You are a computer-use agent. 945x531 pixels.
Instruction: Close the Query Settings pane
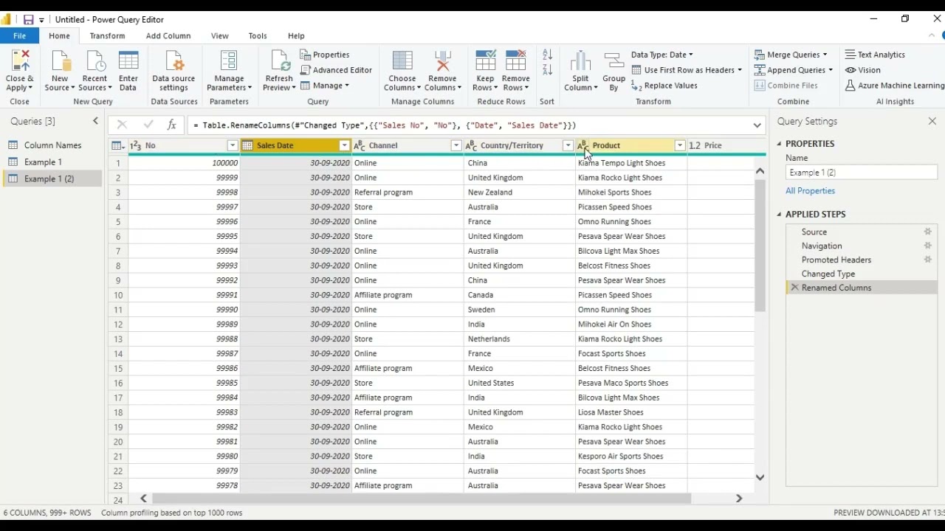tap(932, 122)
